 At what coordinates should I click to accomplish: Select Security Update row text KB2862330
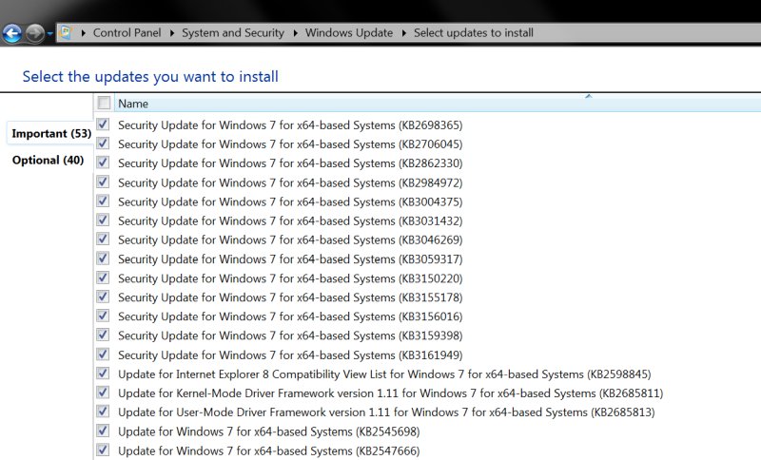290,163
